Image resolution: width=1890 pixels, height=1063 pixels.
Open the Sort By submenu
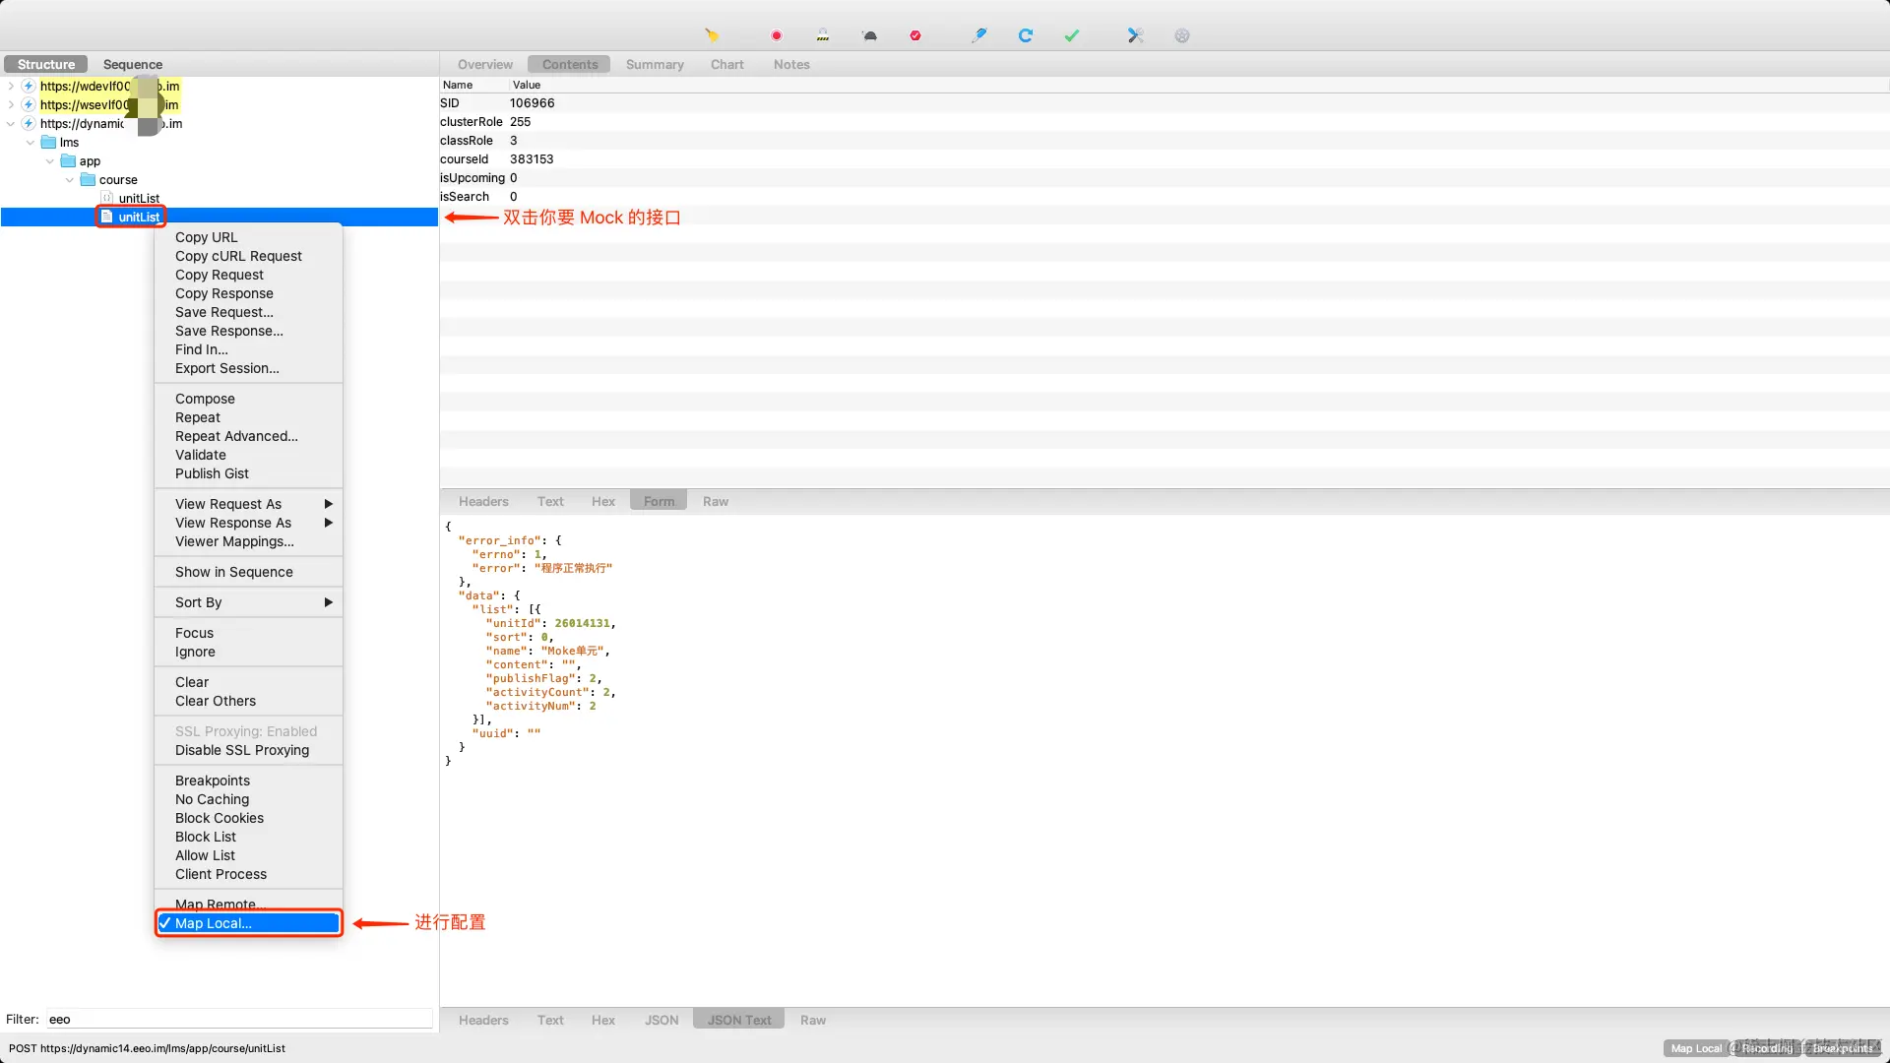(x=248, y=602)
